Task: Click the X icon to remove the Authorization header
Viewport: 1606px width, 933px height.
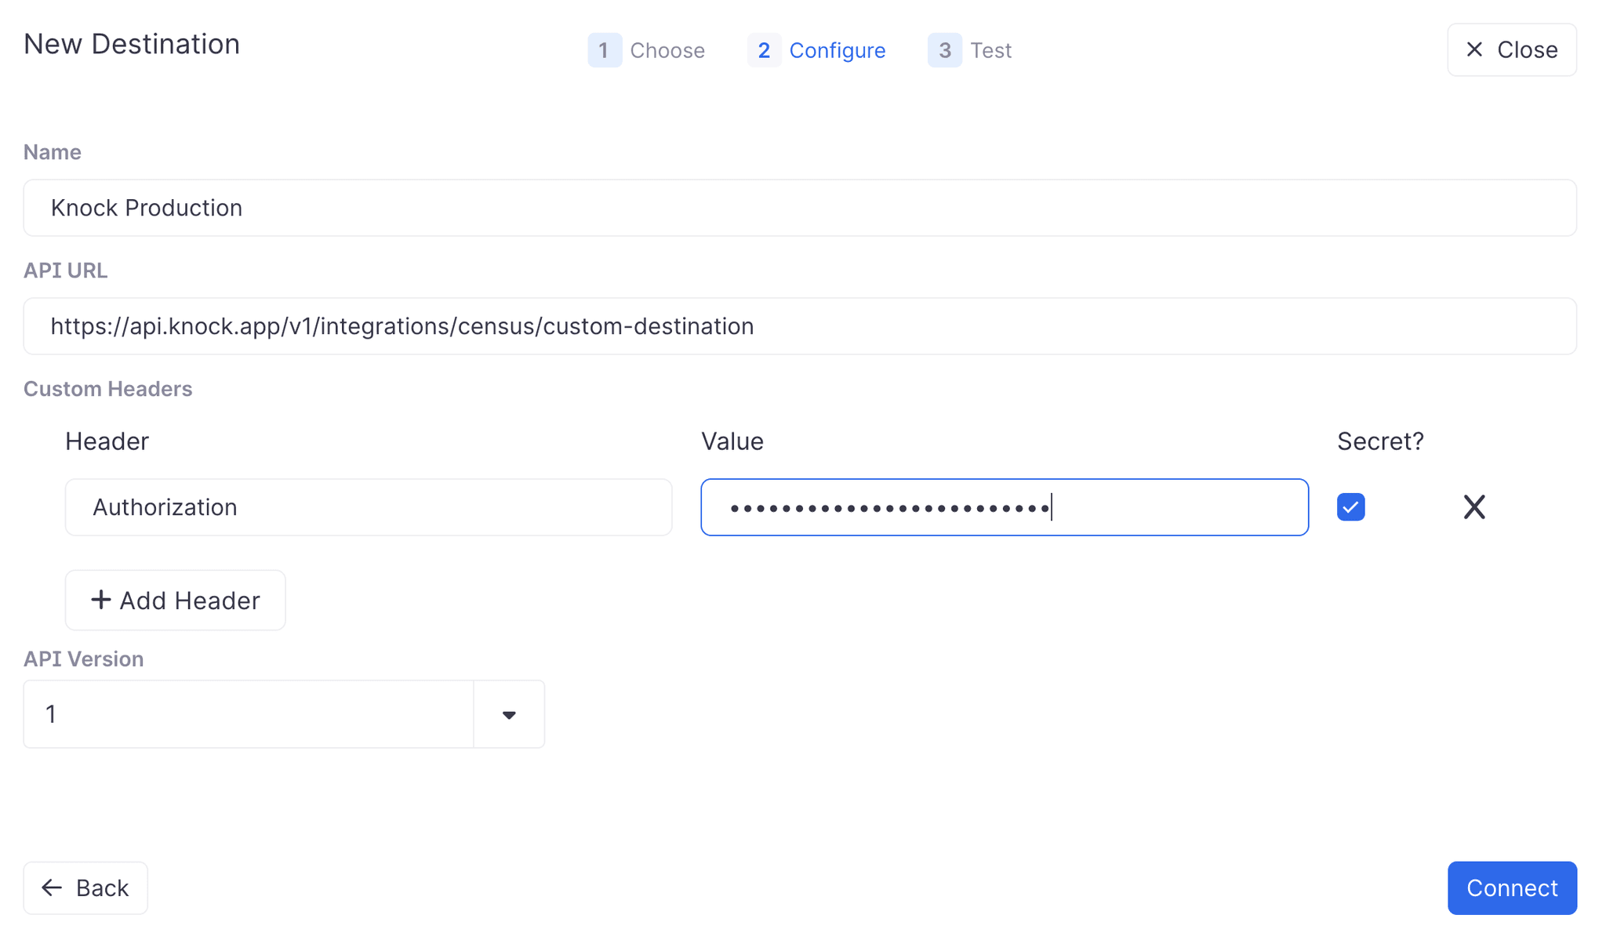Action: [1475, 507]
